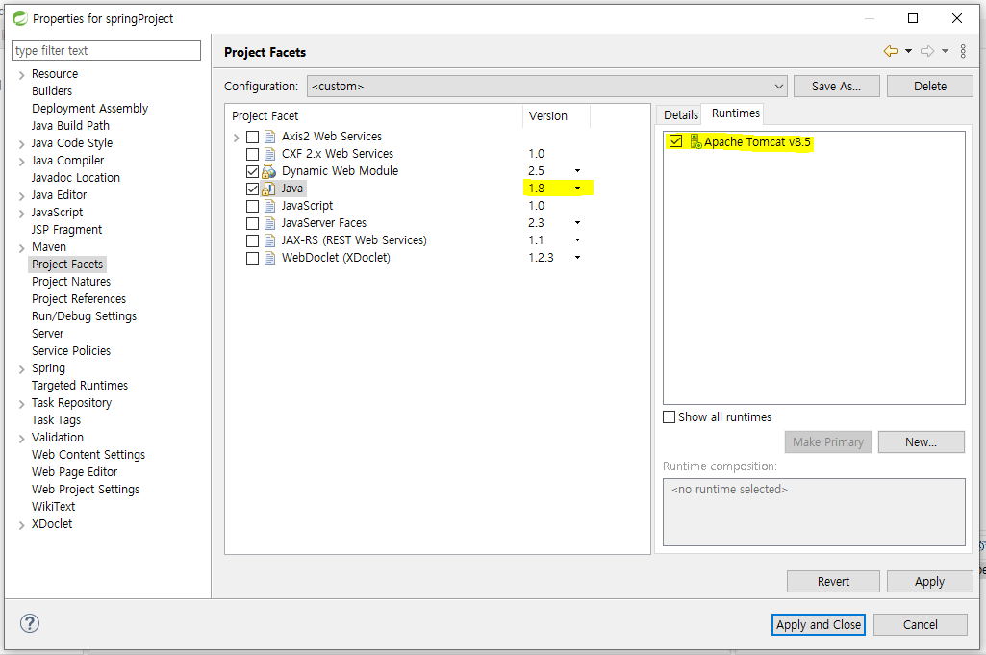Screen dimensions: 986x655
Task: Open back history dropdown arrow
Action: click(909, 52)
